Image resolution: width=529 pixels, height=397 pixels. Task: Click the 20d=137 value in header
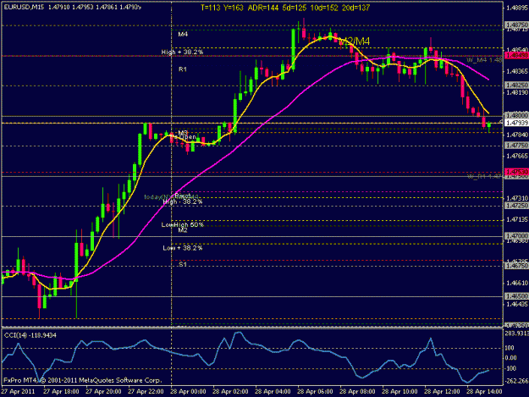click(x=356, y=8)
